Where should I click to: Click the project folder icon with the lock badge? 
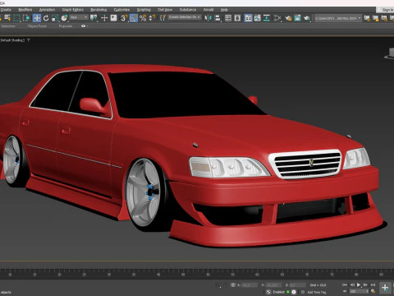376,18
